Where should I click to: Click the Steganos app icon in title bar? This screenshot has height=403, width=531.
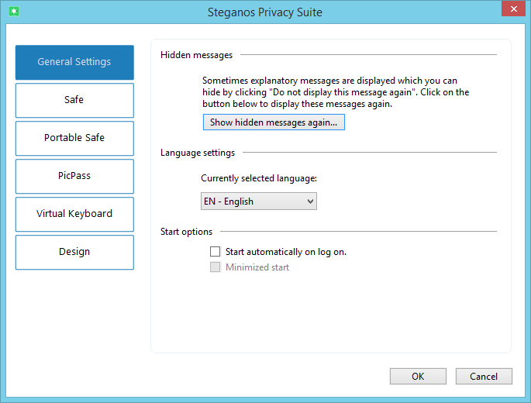click(13, 12)
